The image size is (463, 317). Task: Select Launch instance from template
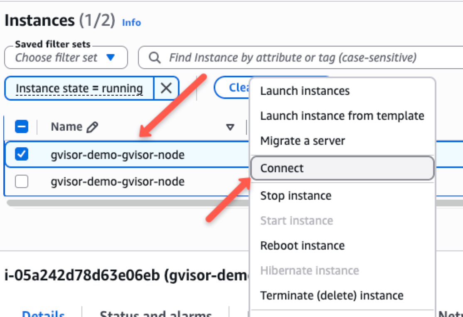pos(342,116)
